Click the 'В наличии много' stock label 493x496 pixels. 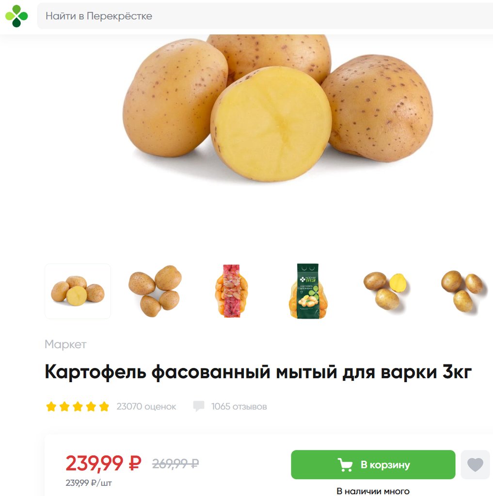[373, 491]
